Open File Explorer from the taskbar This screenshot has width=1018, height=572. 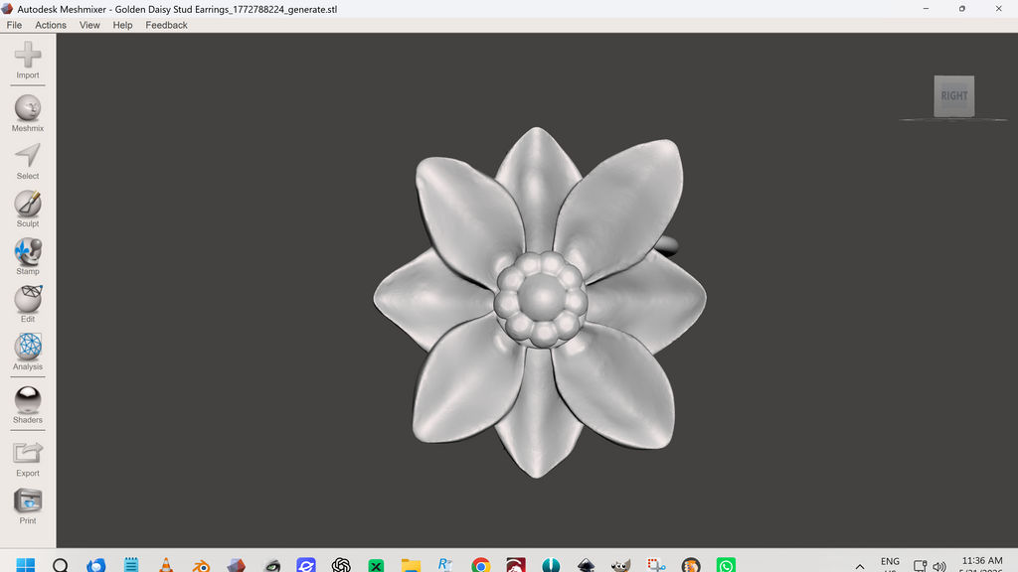point(411,565)
